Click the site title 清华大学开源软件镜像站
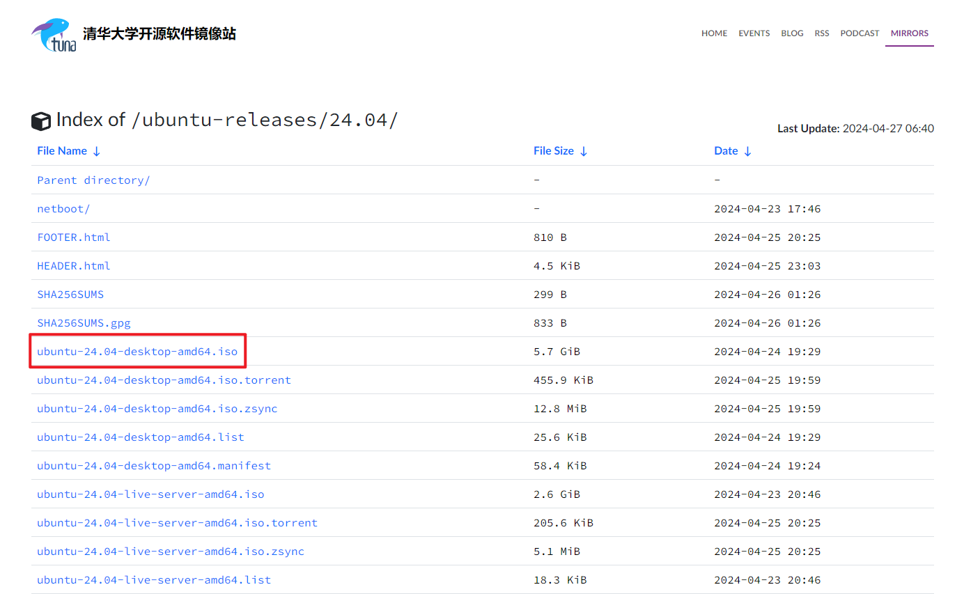This screenshot has height=594, width=964. click(160, 34)
